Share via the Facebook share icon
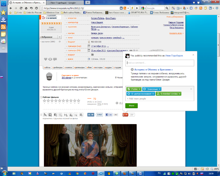The width and height of the screenshot is (220, 176). click(55, 115)
